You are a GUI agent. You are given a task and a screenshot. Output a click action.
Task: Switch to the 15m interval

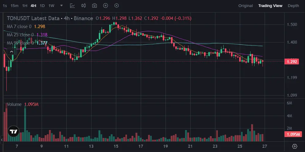[14, 5]
